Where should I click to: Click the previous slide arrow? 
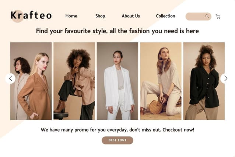tap(10, 78)
